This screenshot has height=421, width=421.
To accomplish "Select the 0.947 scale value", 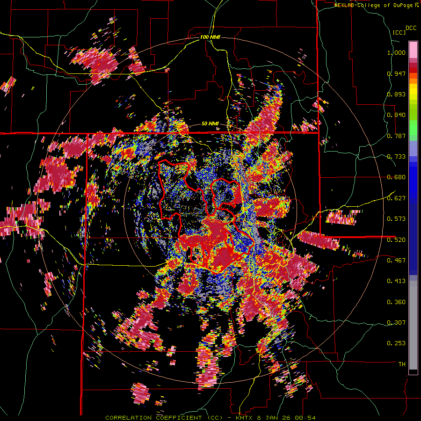I will (396, 73).
